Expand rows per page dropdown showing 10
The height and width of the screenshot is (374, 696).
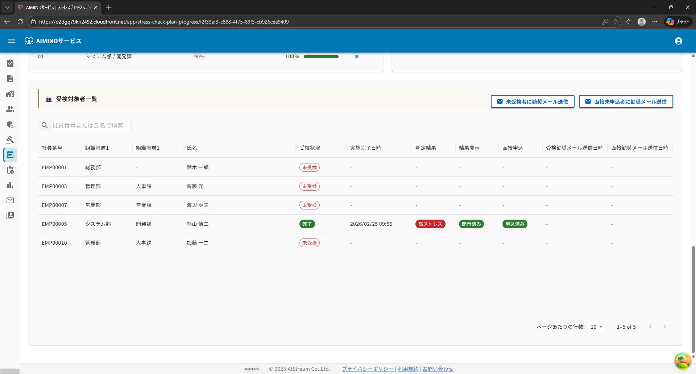(596, 327)
